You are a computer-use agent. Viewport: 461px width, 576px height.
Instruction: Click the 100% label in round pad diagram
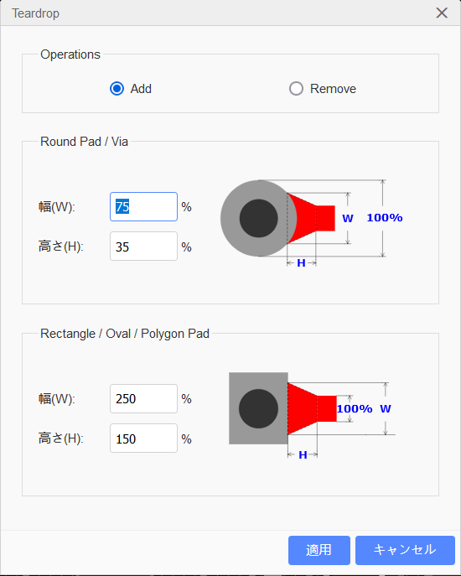pyautogui.click(x=385, y=217)
